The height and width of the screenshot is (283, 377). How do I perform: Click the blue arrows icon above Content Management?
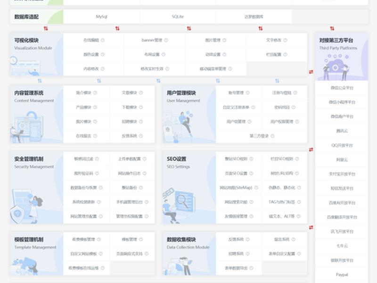click(40, 81)
